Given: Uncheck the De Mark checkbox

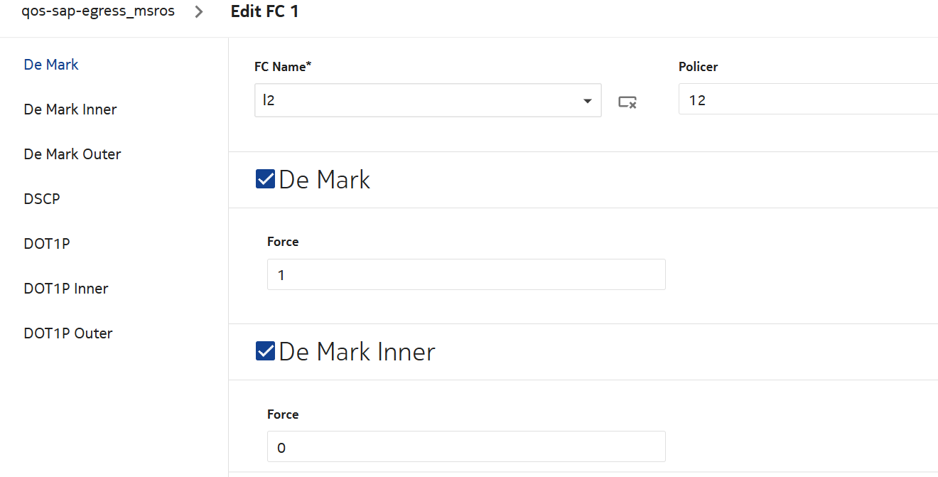Looking at the screenshot, I should point(265,179).
